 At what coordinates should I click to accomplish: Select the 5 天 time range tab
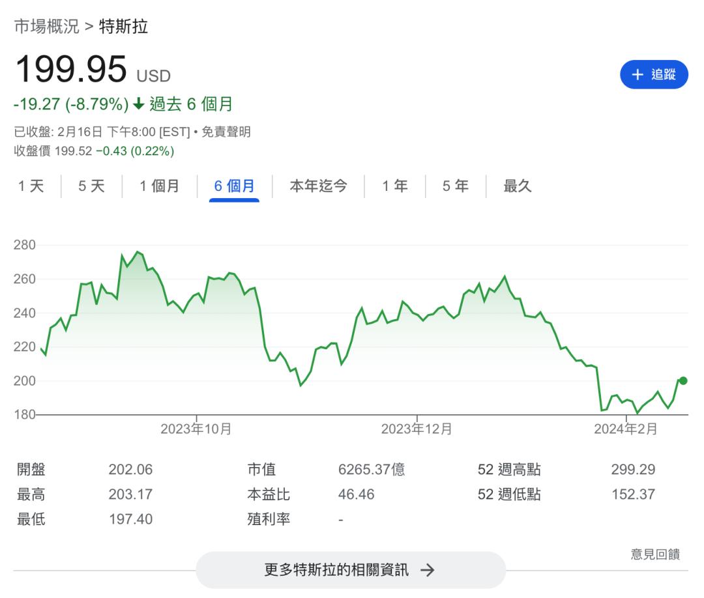[x=91, y=186]
